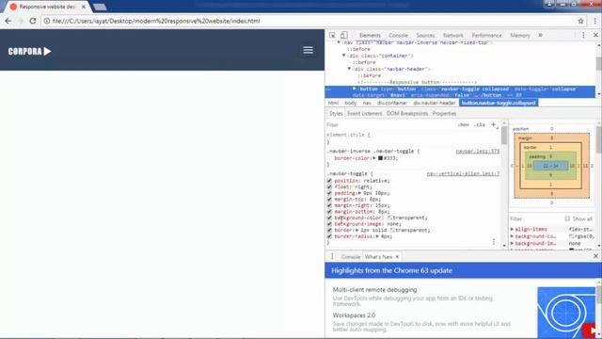The height and width of the screenshot is (339, 602).
Task: Add new style rule plus icon
Action: (494, 124)
